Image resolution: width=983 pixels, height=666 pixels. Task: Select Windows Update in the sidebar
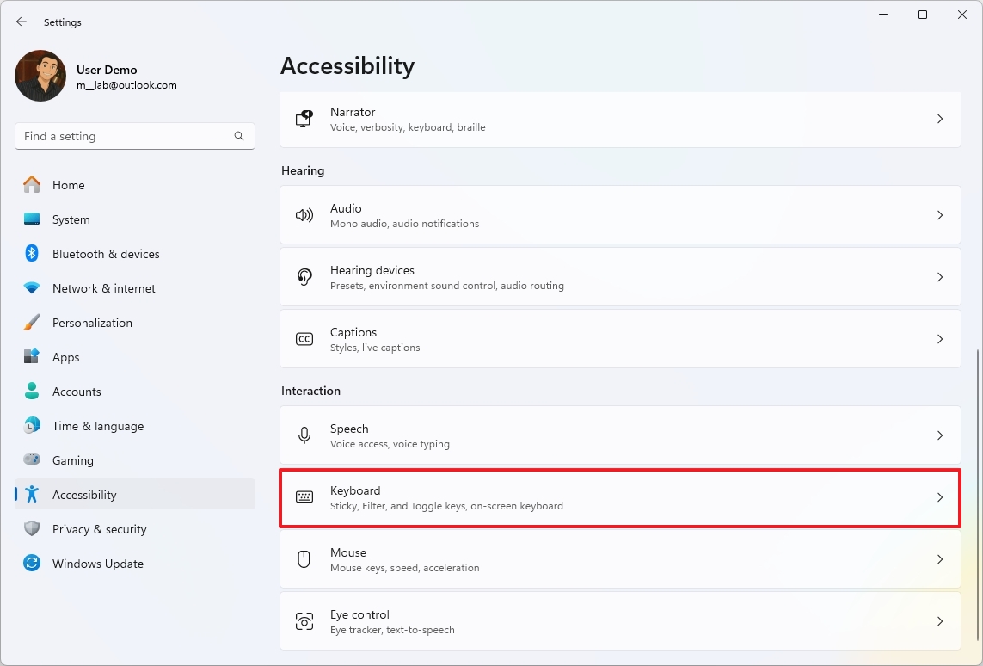click(97, 564)
